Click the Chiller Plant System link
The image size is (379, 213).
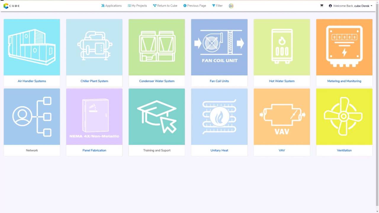point(94,81)
